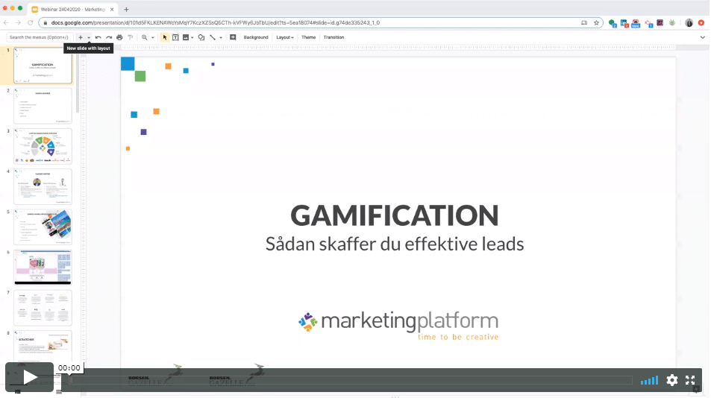Select the Webinar 24042020 browser tab
Image resolution: width=711 pixels, height=398 pixels.
click(72, 10)
